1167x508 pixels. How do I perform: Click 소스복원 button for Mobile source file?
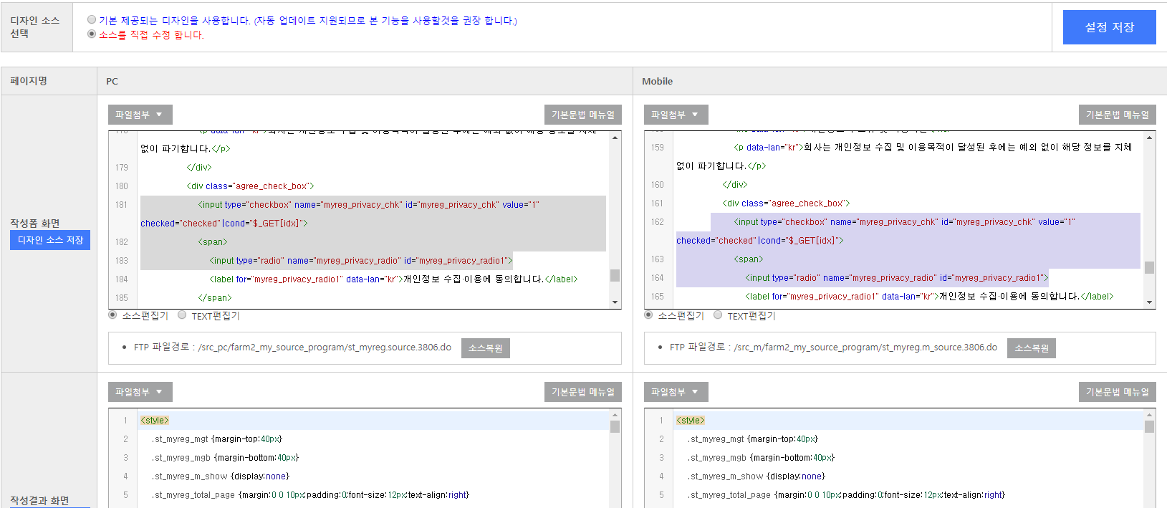click(x=1032, y=348)
